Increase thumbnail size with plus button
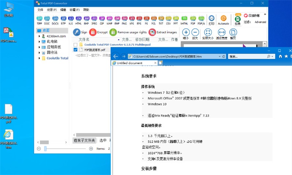This screenshot has width=292, height=175. [x=91, y=149]
